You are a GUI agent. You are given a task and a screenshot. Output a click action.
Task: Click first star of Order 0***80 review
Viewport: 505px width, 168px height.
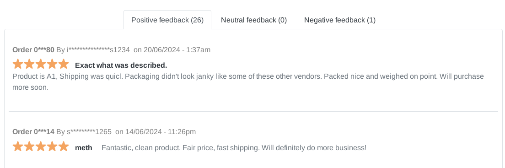tap(18, 64)
